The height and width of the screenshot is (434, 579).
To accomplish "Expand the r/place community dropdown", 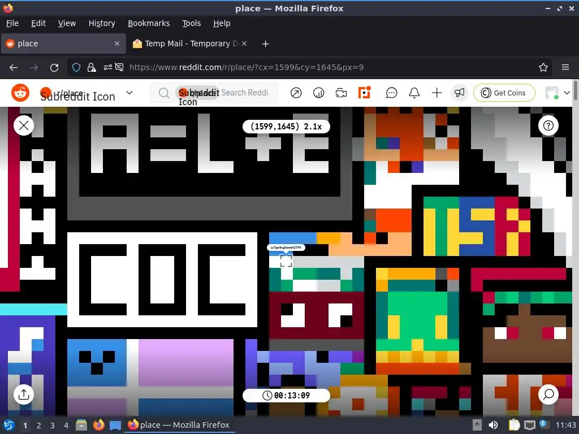I will 129,93.
